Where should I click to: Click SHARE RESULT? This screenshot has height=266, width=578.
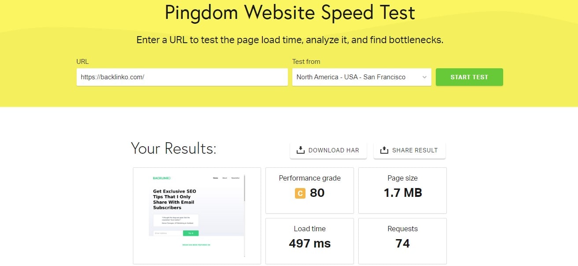point(410,150)
